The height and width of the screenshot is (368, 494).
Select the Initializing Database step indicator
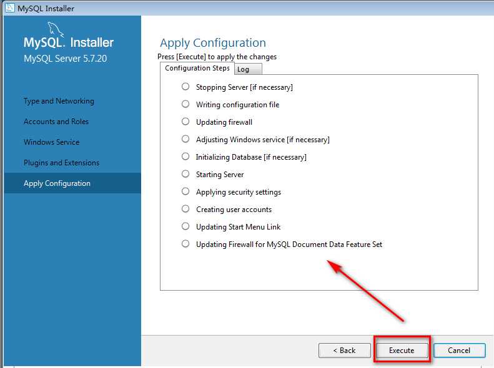pos(185,157)
